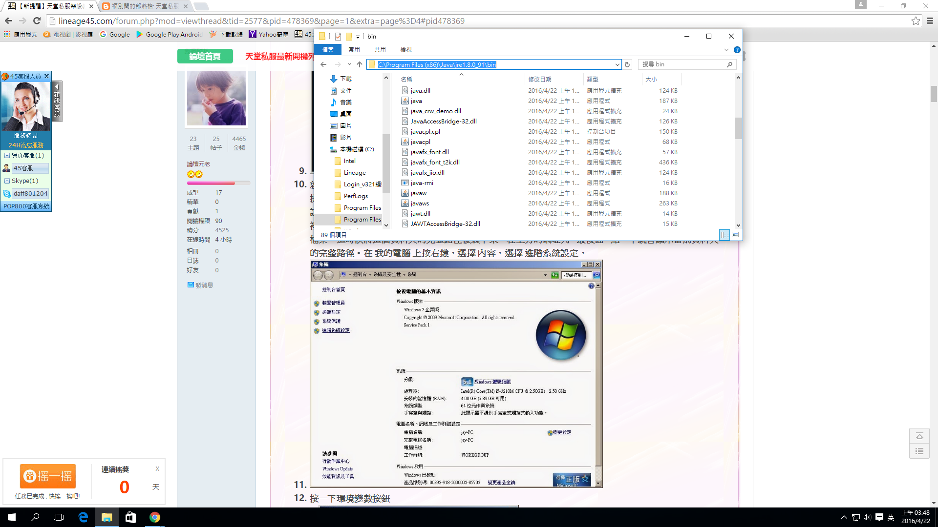Select the javacpl.cpl file

425,132
